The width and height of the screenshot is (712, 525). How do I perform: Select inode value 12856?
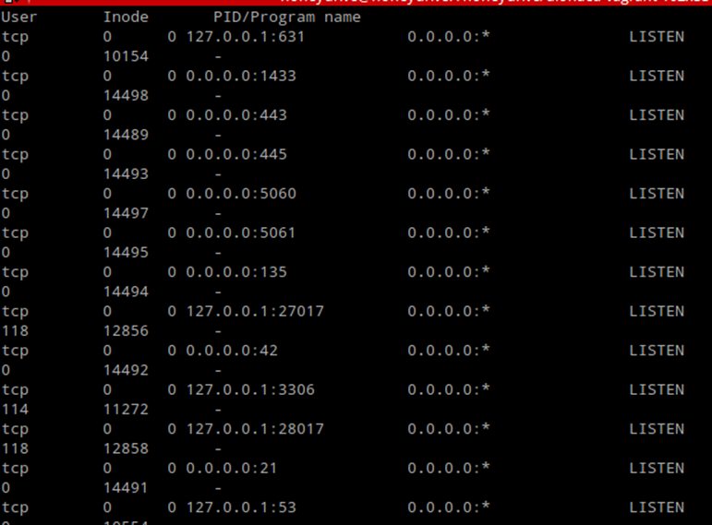[126, 331]
